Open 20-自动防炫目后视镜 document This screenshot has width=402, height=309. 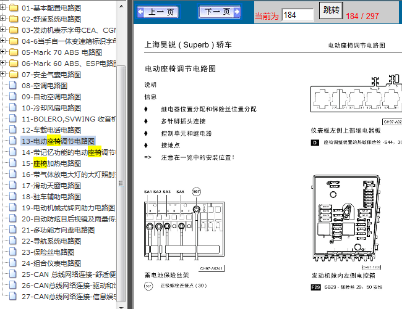(69, 219)
